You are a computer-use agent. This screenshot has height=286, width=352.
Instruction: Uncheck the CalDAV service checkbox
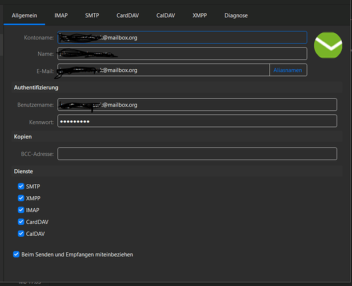(21, 233)
